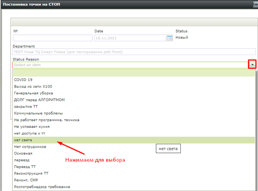Image resolution: width=258 pixels, height=191 pixels.
Task: Pick "Генеральная уборка" reason
Action: (134, 93)
